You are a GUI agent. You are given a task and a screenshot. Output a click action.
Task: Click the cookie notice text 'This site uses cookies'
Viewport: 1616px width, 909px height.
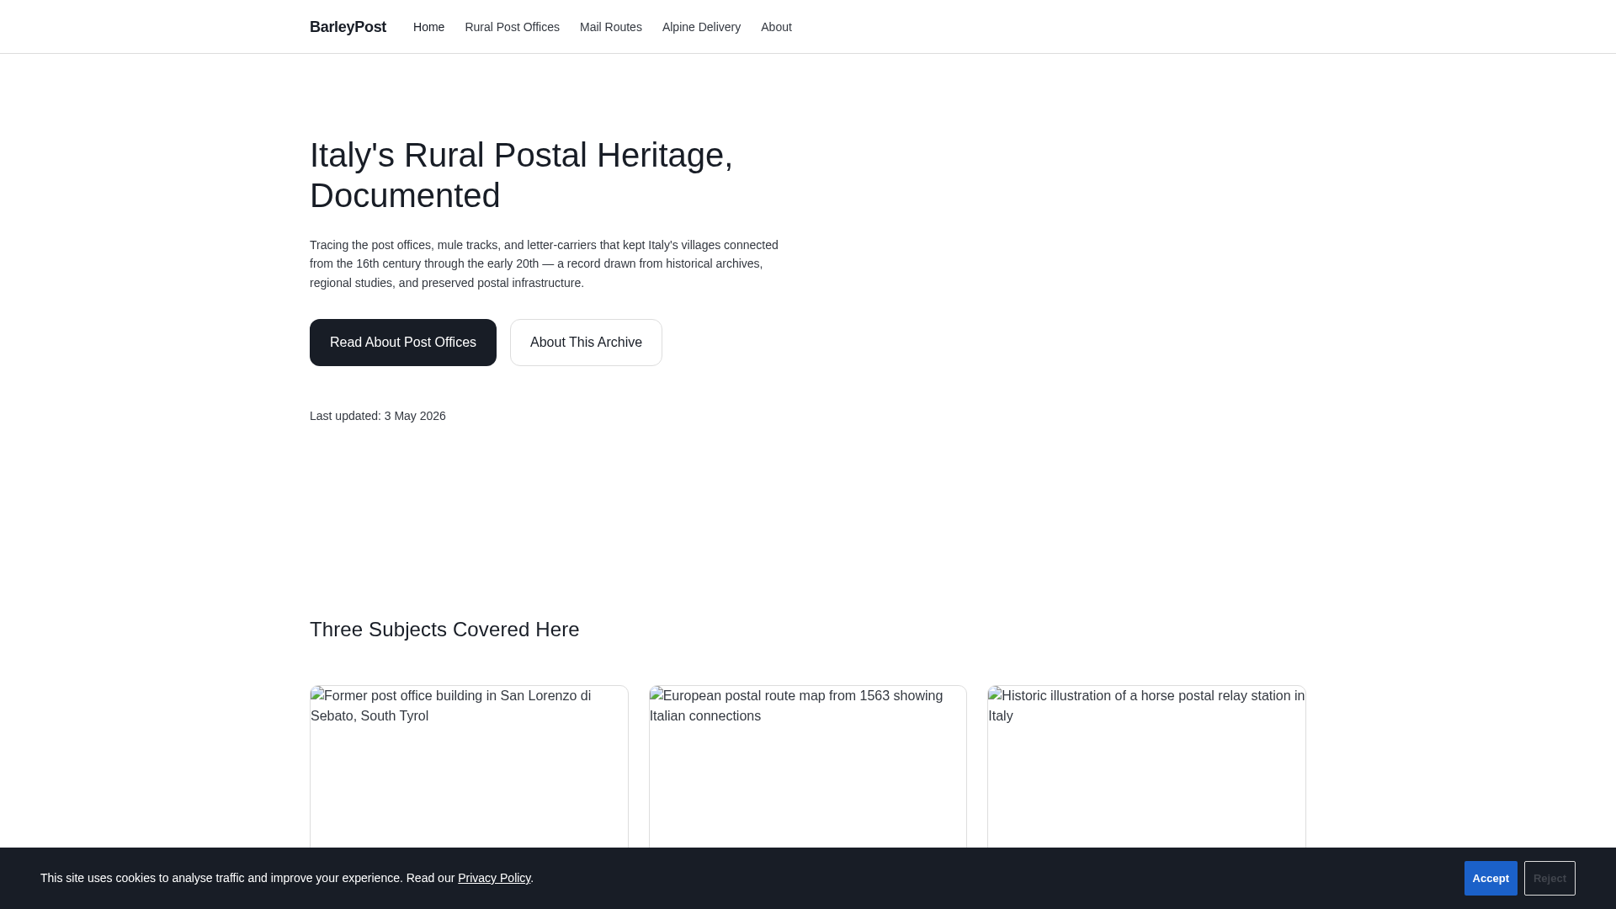tap(286, 878)
